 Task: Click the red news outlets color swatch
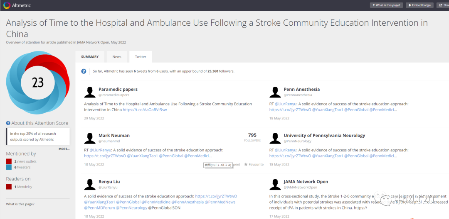coord(9,162)
